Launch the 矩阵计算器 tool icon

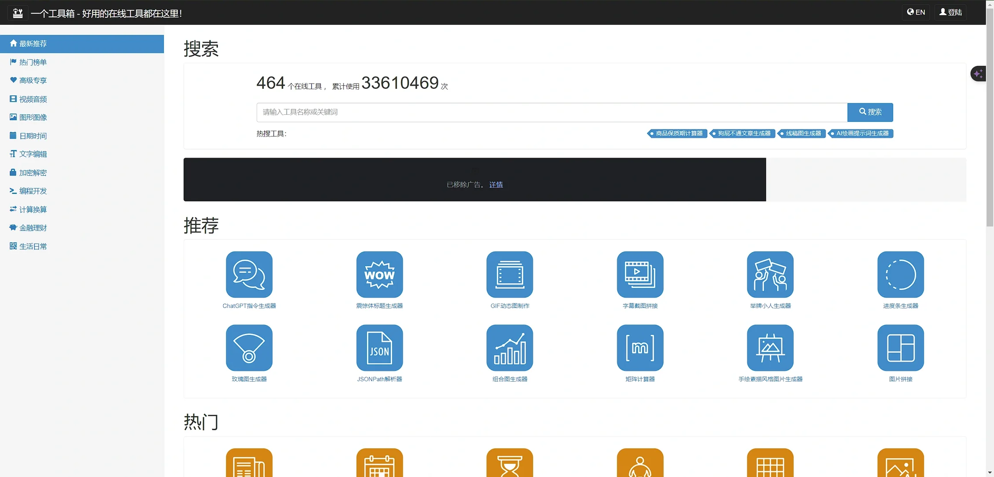click(640, 348)
